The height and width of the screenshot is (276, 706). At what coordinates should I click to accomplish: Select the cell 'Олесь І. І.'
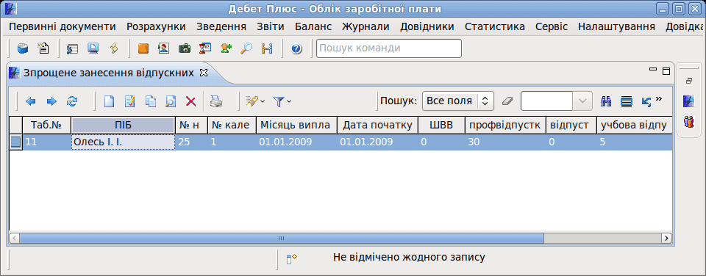(123, 142)
